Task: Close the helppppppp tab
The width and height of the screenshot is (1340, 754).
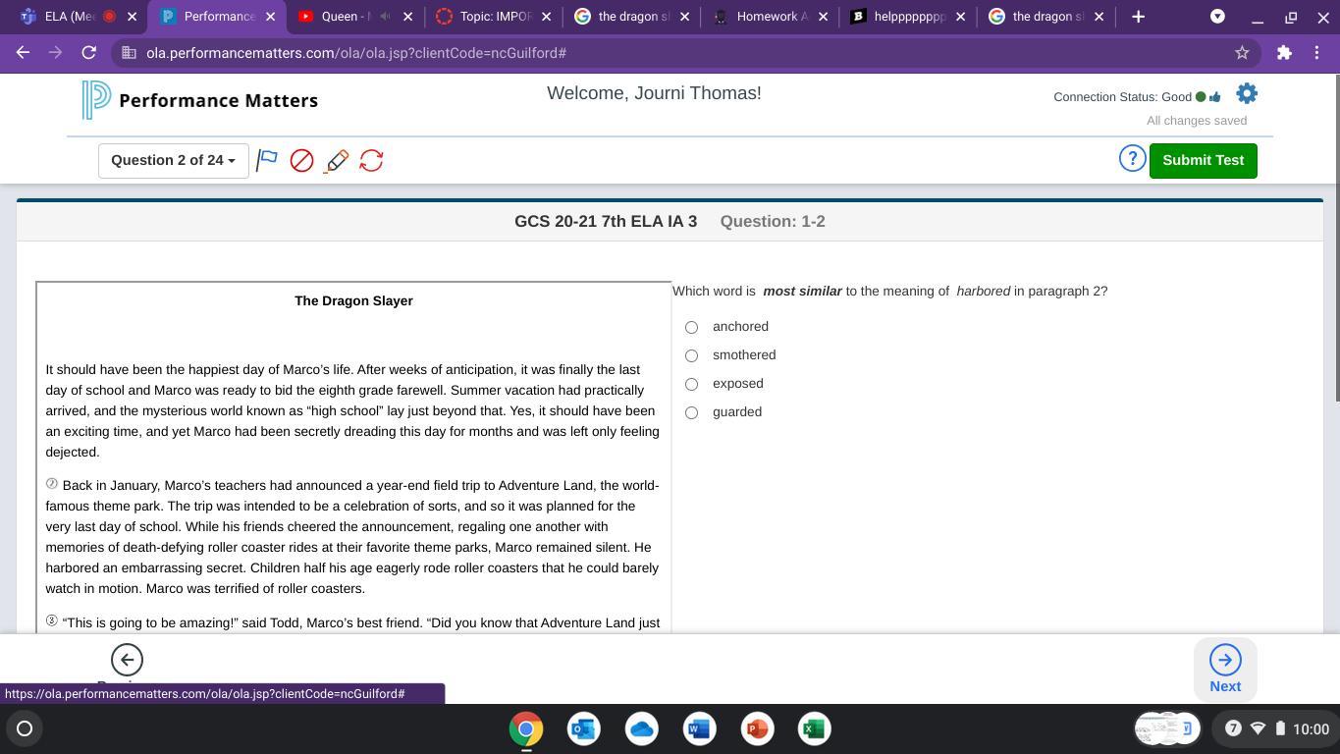Action: 961,17
